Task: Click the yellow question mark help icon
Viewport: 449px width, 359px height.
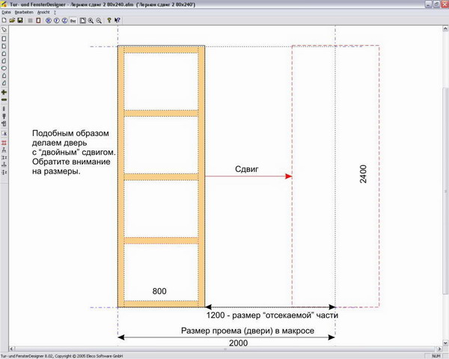Action: pyautogui.click(x=110, y=21)
